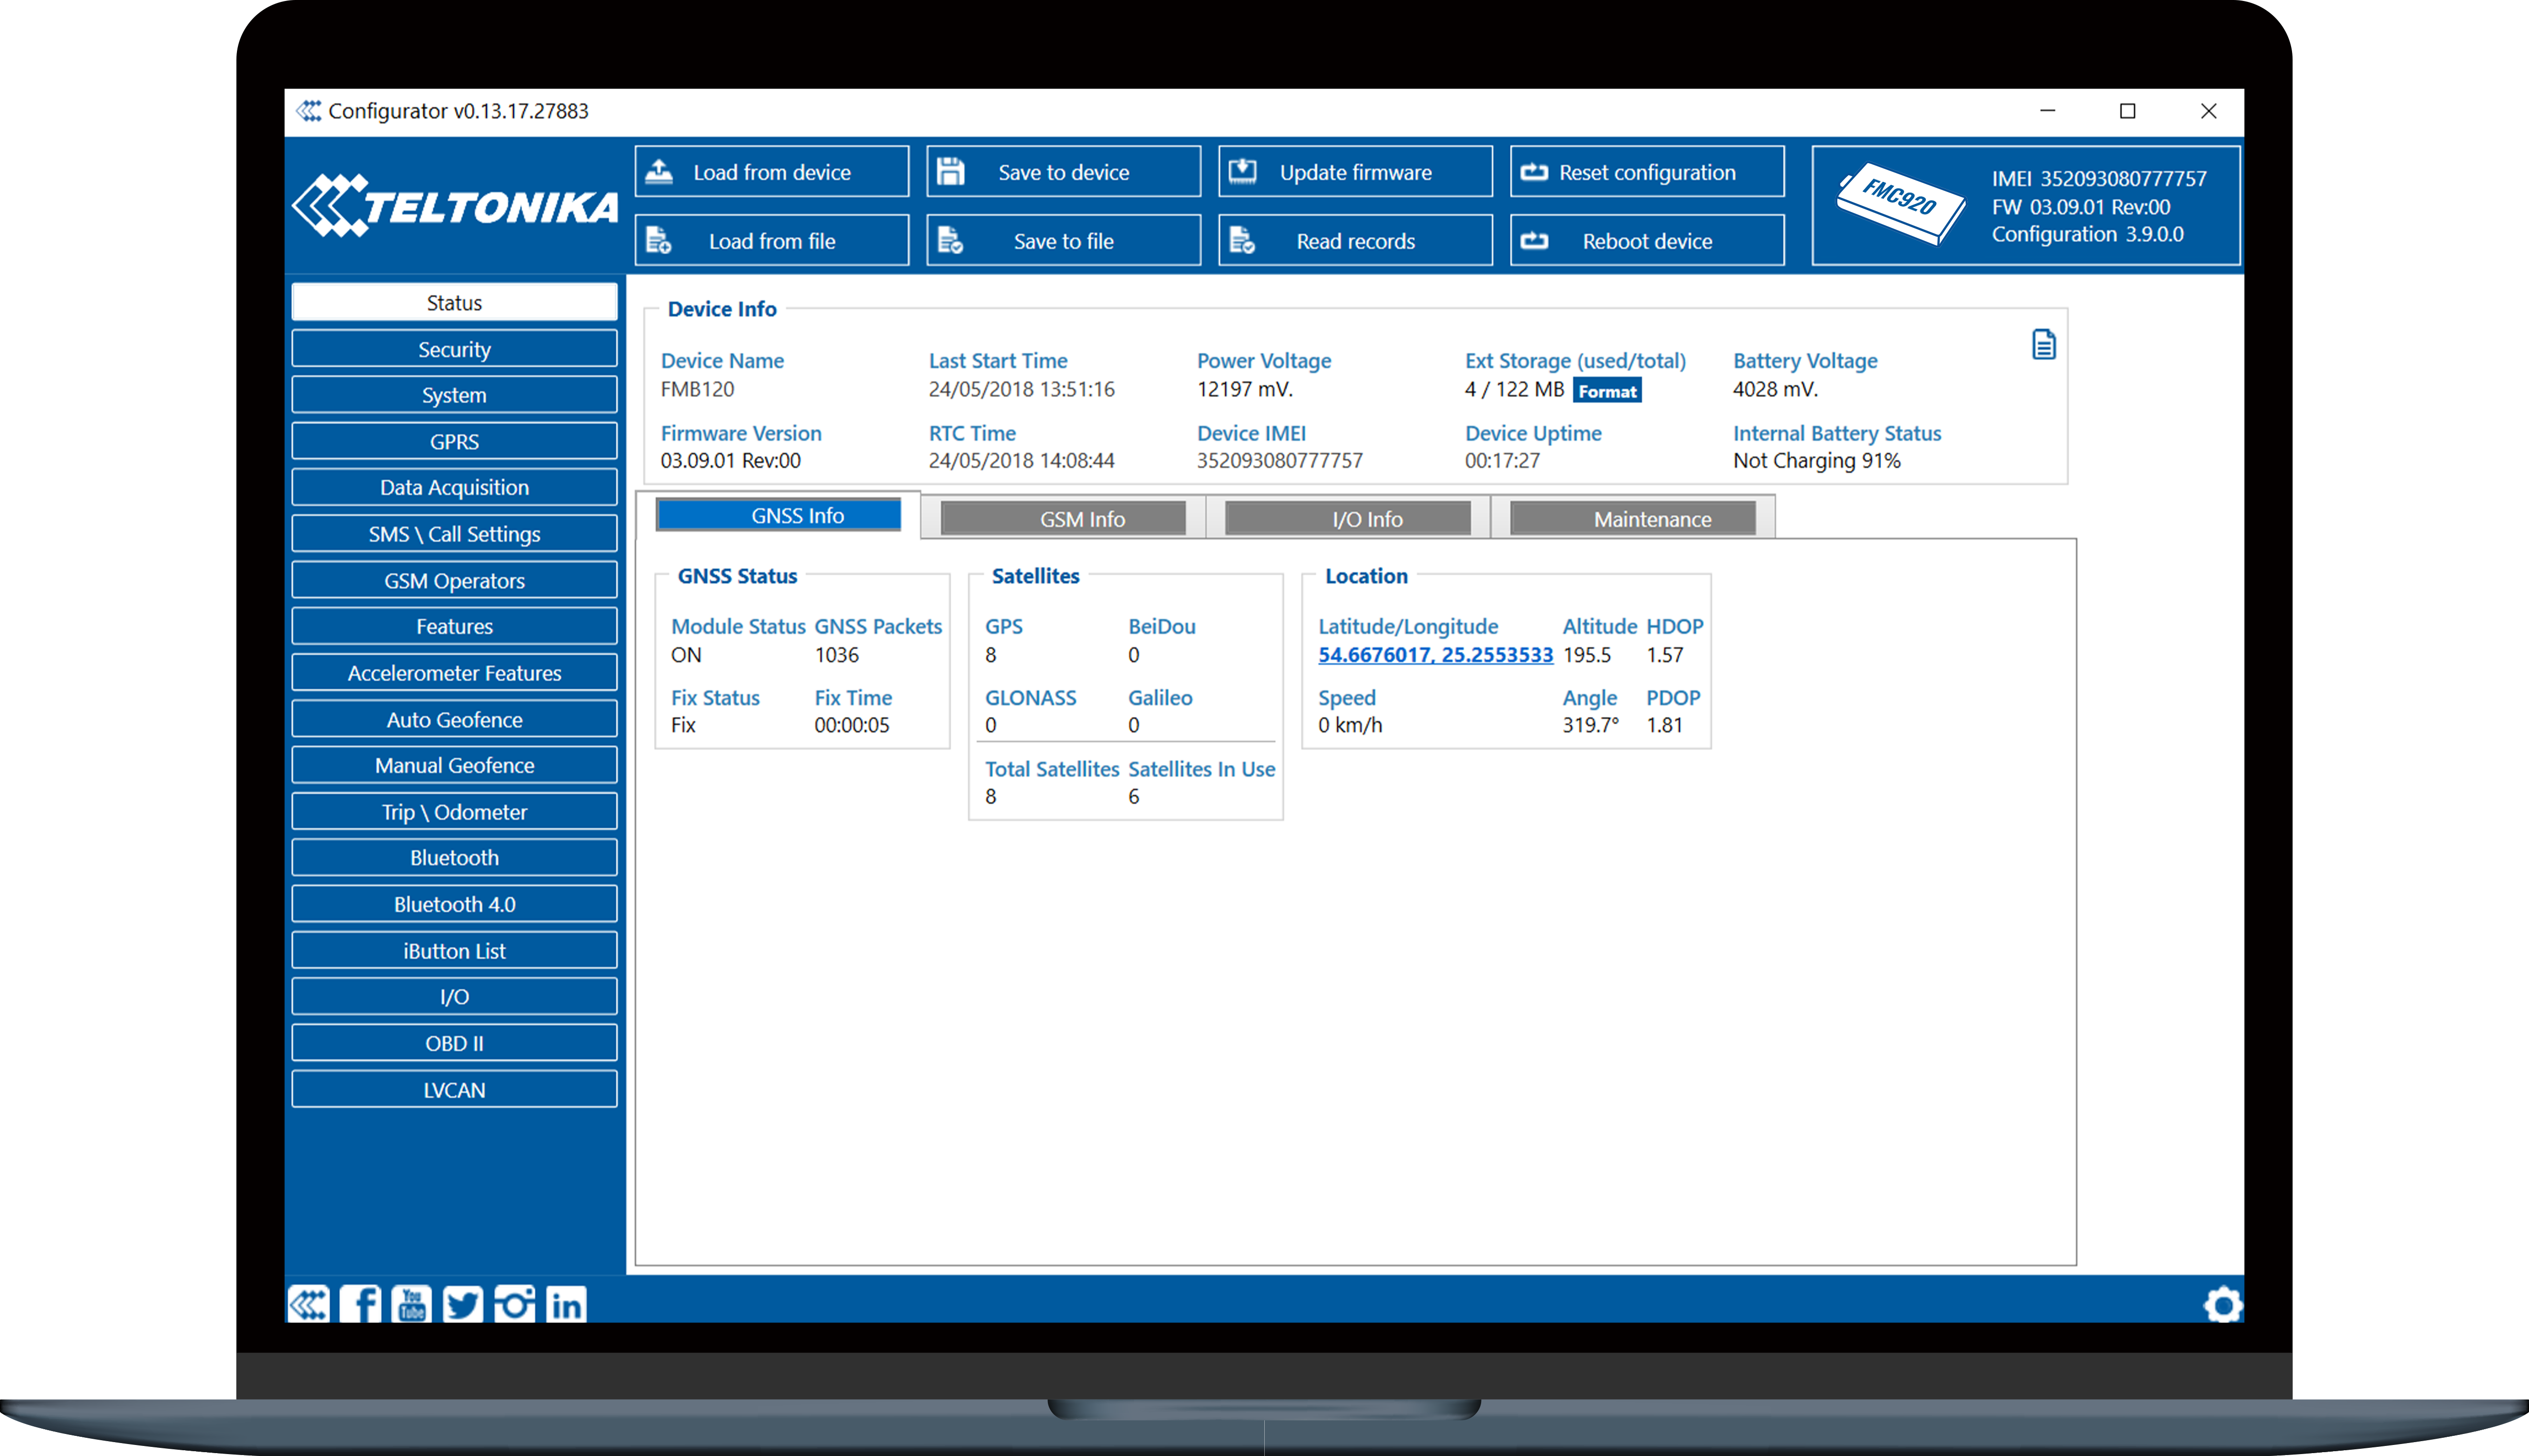The width and height of the screenshot is (2529, 1456).
Task: Go to Accelerometer Features section
Action: [454, 673]
